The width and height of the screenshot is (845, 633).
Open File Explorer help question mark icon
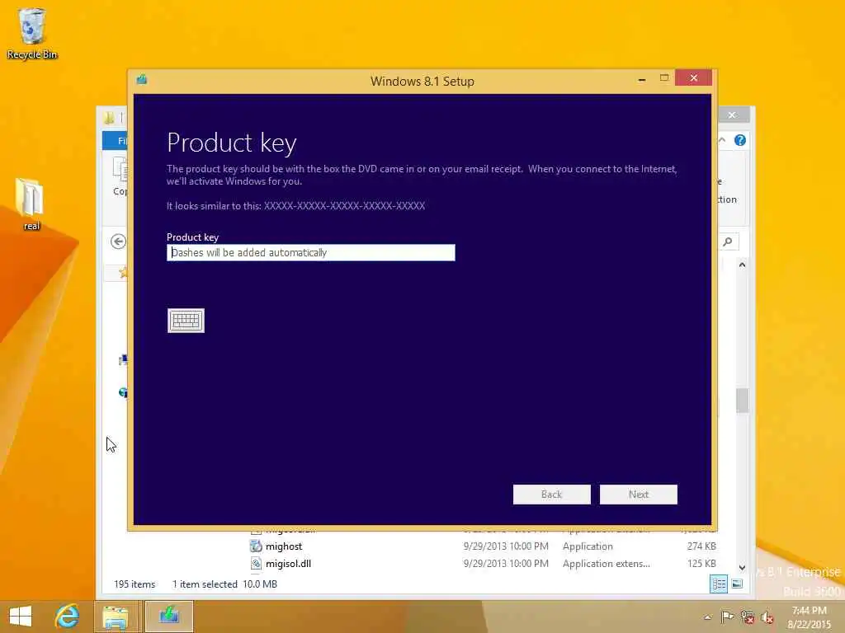tap(740, 140)
